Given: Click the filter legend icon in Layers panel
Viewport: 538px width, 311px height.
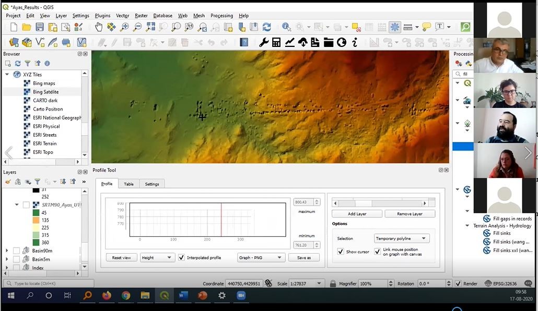Looking at the screenshot, I should [37, 182].
